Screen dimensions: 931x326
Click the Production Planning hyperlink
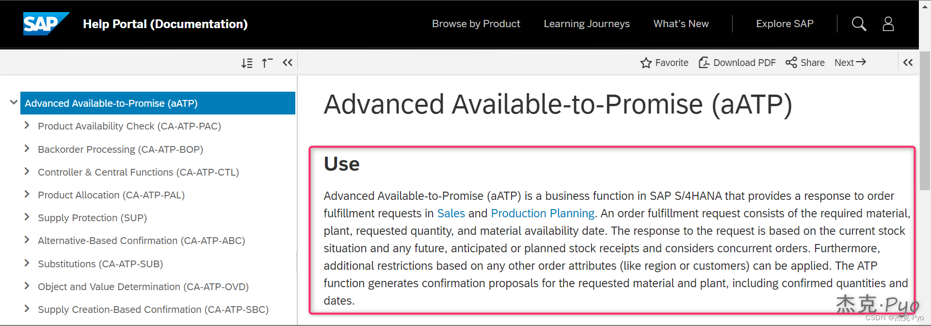(542, 213)
